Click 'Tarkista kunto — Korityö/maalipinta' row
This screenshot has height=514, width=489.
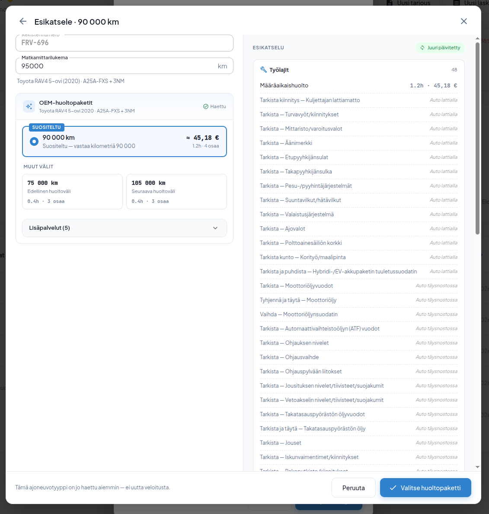click(359, 257)
